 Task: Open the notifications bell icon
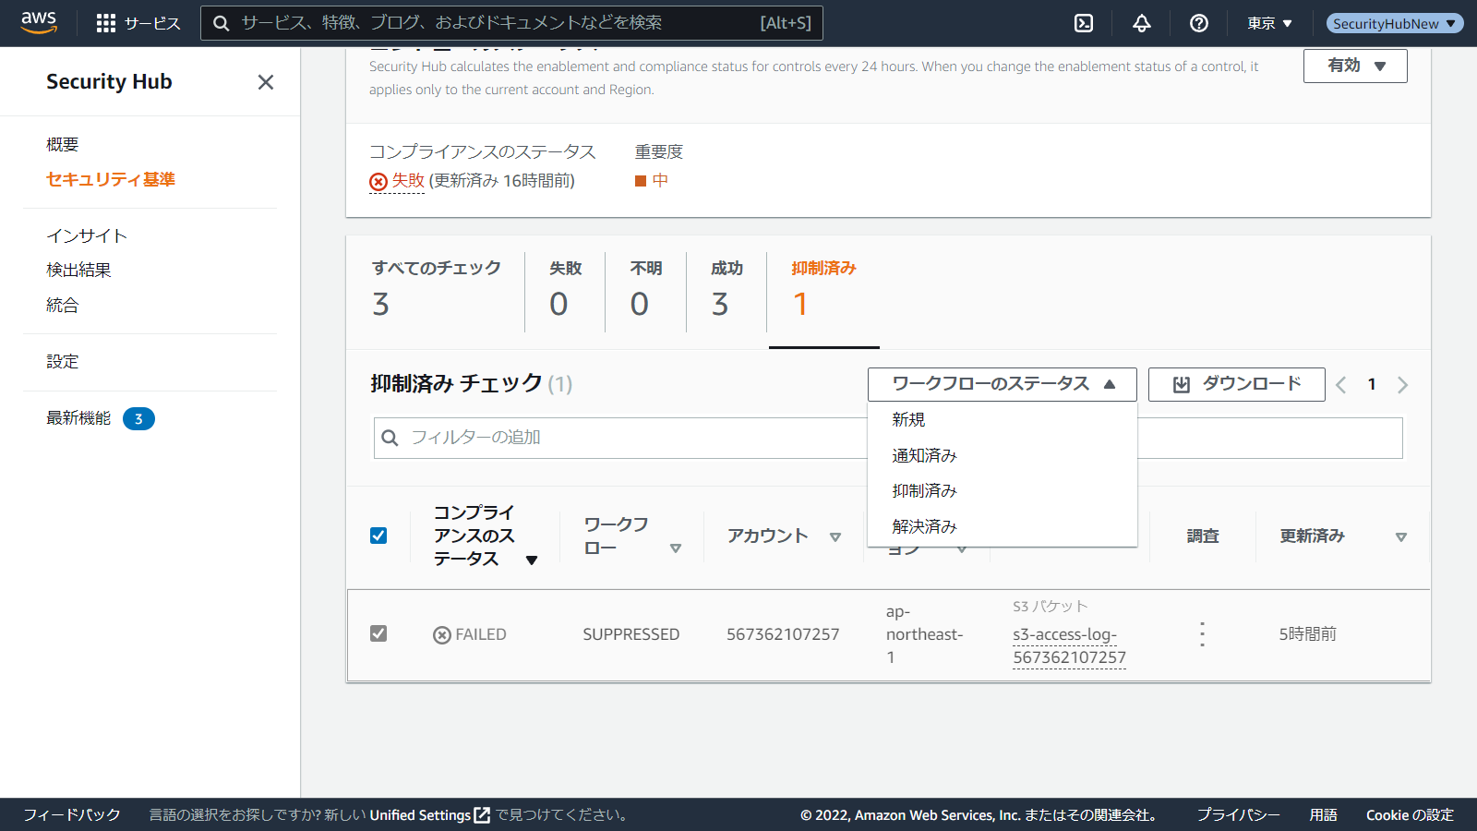click(1142, 23)
